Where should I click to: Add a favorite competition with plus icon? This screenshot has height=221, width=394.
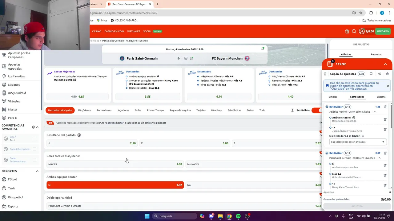click(34, 127)
